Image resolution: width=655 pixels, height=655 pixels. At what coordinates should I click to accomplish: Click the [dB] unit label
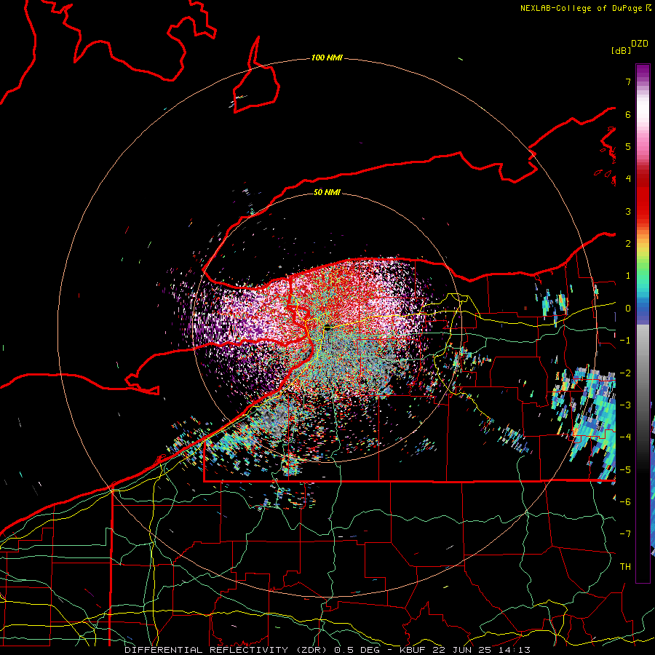[622, 50]
